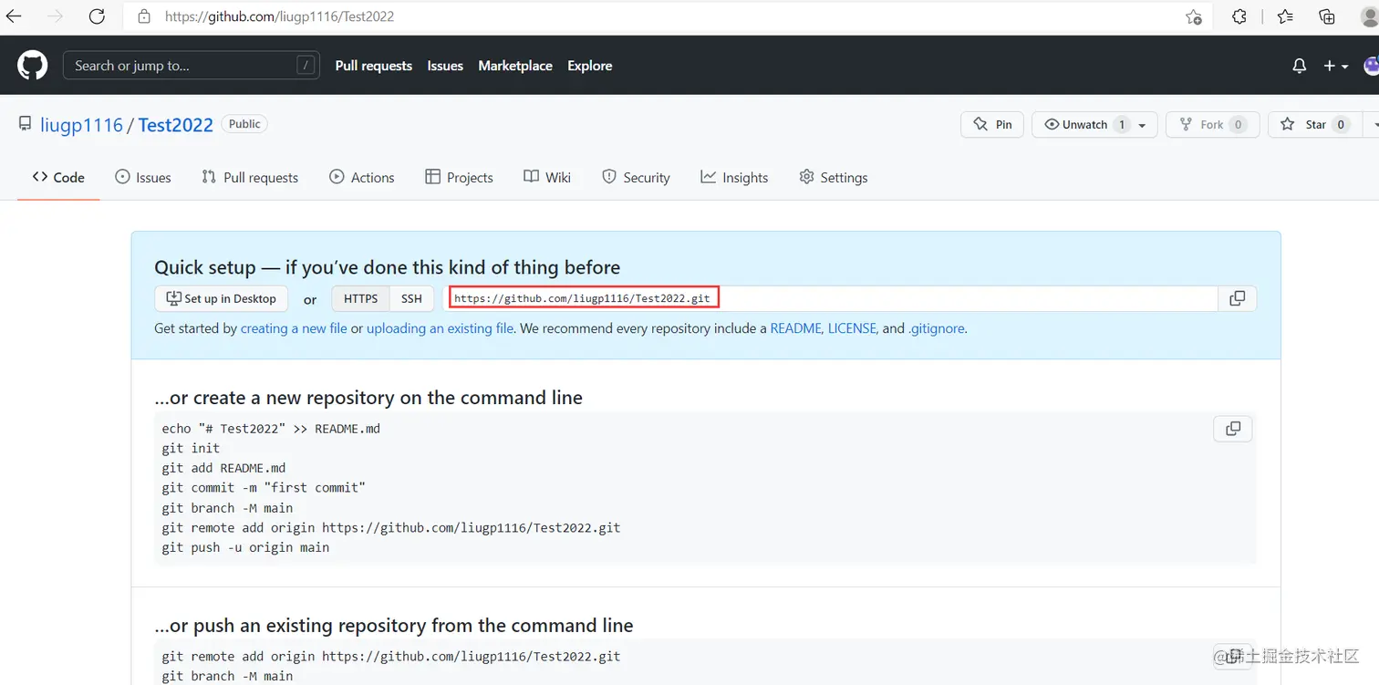Open Explore in the header
The height and width of the screenshot is (685, 1379).
tap(590, 66)
